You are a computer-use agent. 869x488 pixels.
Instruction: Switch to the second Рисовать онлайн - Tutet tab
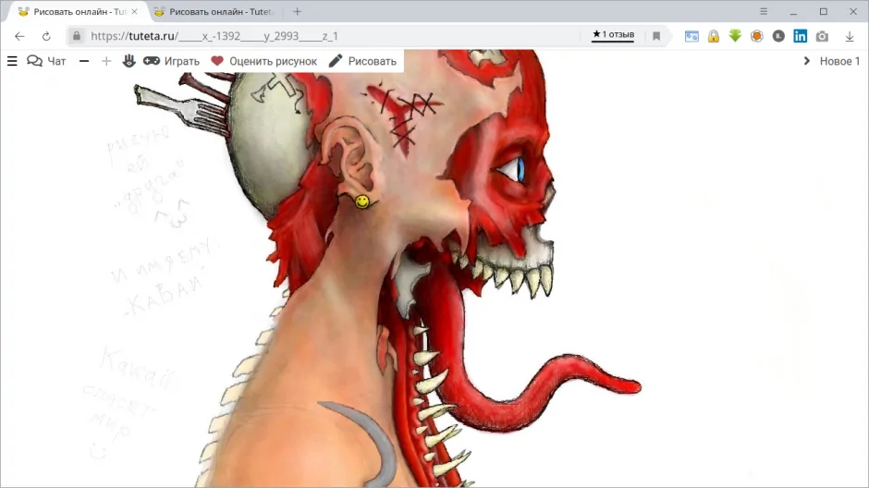(214, 12)
